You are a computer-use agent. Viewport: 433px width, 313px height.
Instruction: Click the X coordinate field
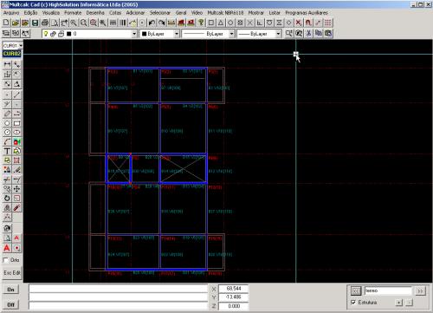click(233, 289)
